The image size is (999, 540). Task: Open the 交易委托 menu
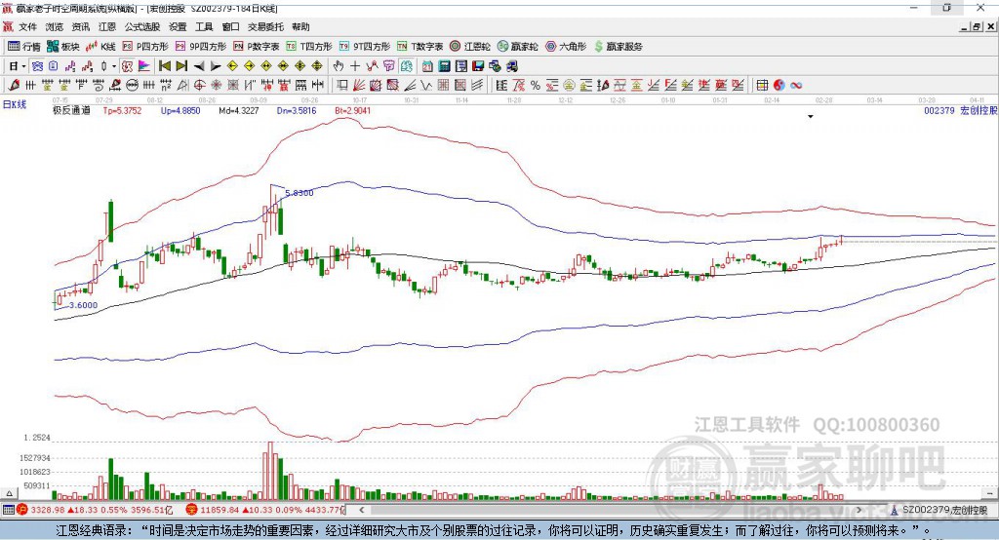click(265, 26)
